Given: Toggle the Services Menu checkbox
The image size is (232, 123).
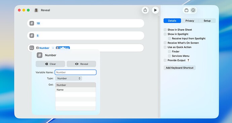Looking at the screenshot, I should click(169, 56).
